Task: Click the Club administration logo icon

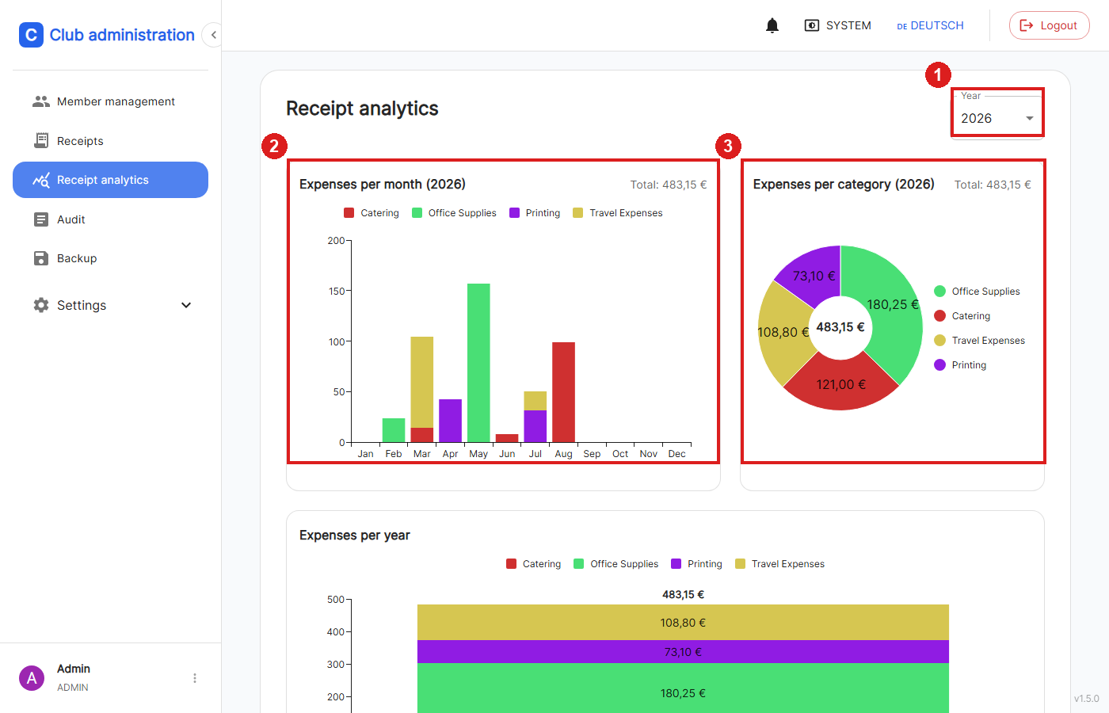Action: pyautogui.click(x=31, y=35)
